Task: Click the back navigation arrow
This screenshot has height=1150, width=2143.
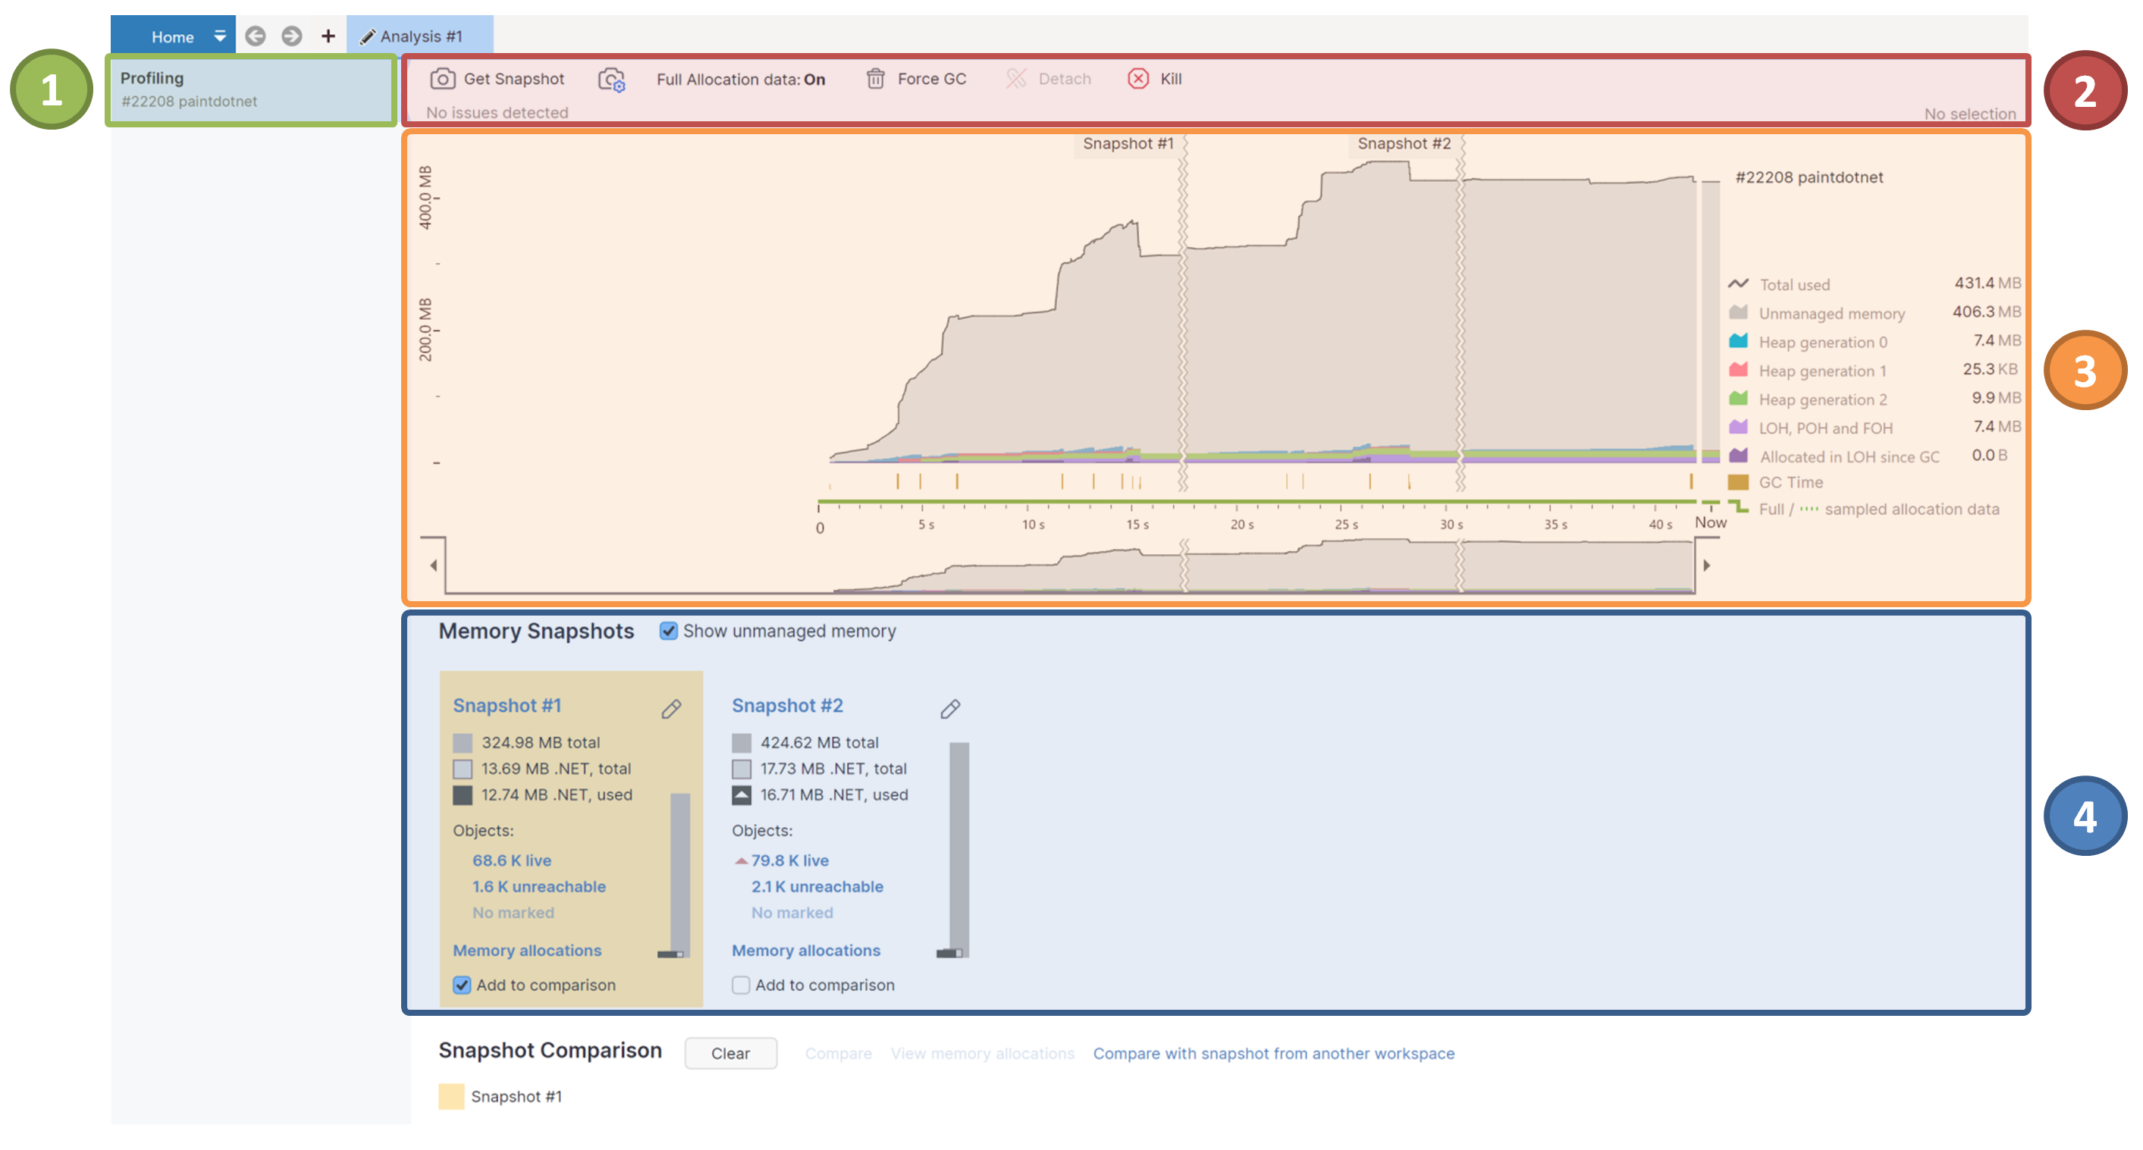Action: (256, 36)
